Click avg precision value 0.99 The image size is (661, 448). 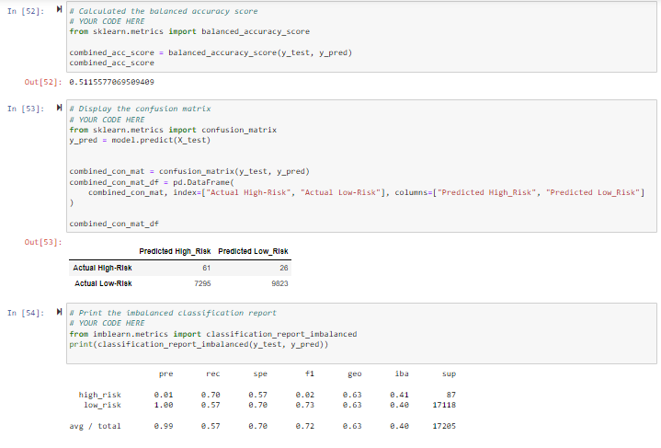pyautogui.click(x=164, y=426)
